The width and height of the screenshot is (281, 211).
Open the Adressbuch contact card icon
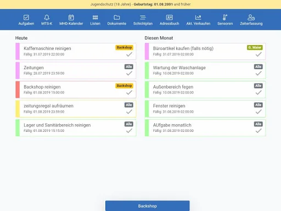click(x=170, y=18)
